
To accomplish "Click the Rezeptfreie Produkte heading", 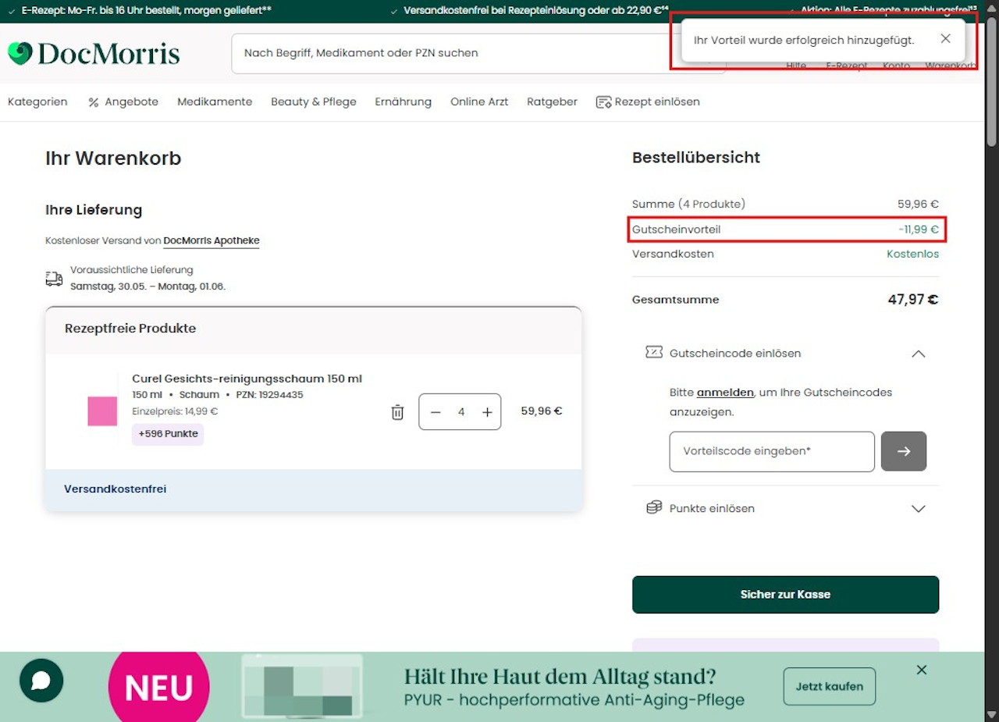I will pos(130,329).
